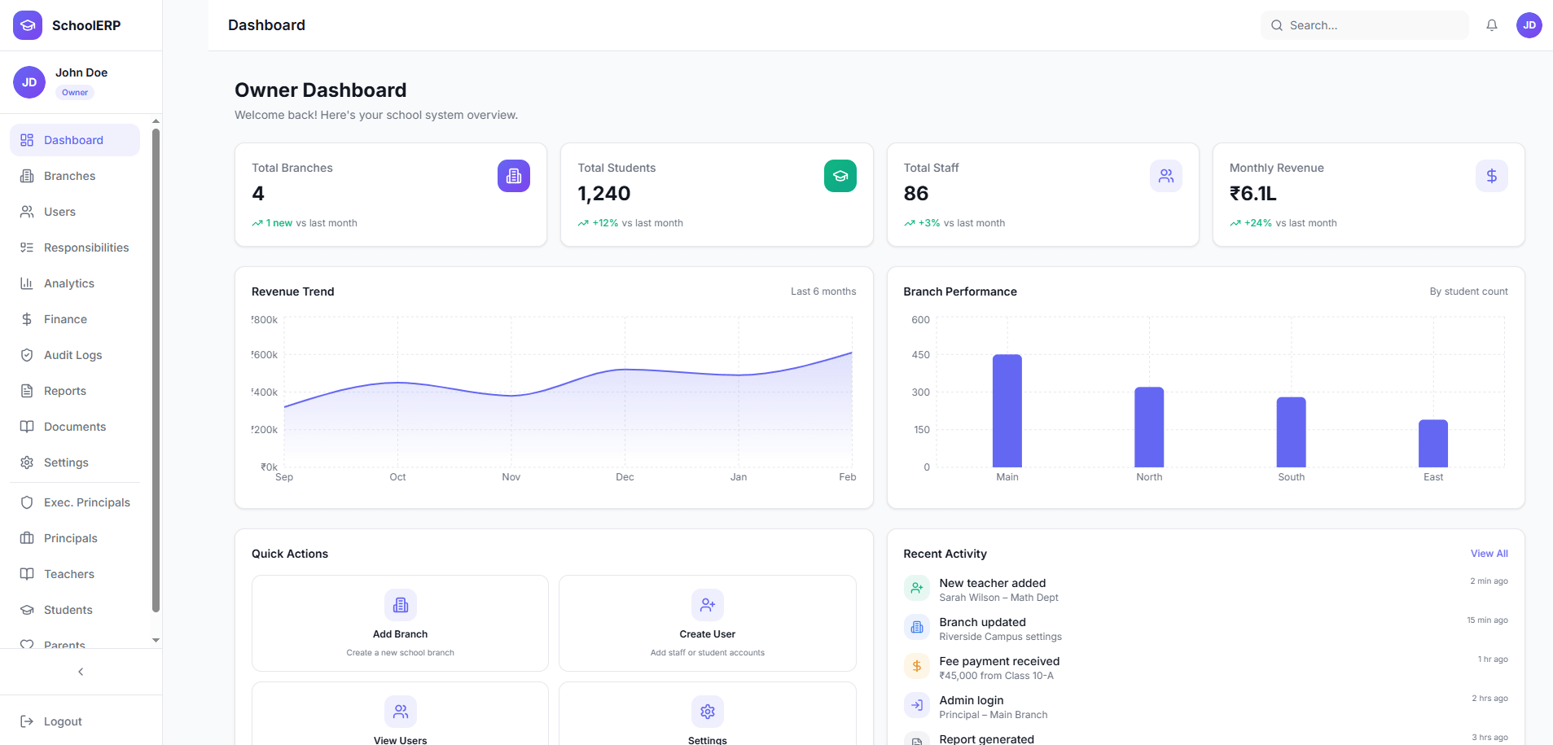Viewport: 1553px width, 745px height.
Task: Click View All in Recent Activity
Action: 1489,554
